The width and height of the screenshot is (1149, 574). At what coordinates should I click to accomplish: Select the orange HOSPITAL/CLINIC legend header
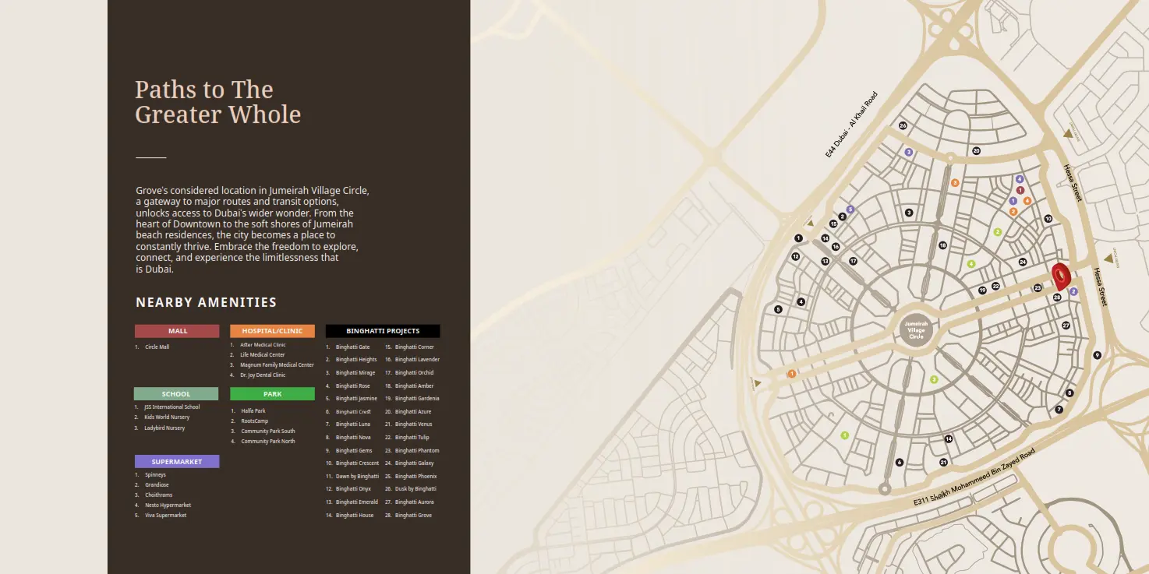272,331
